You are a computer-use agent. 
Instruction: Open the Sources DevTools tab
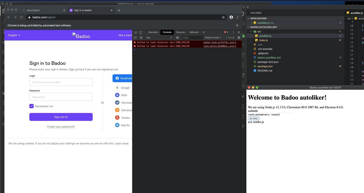click(x=180, y=32)
